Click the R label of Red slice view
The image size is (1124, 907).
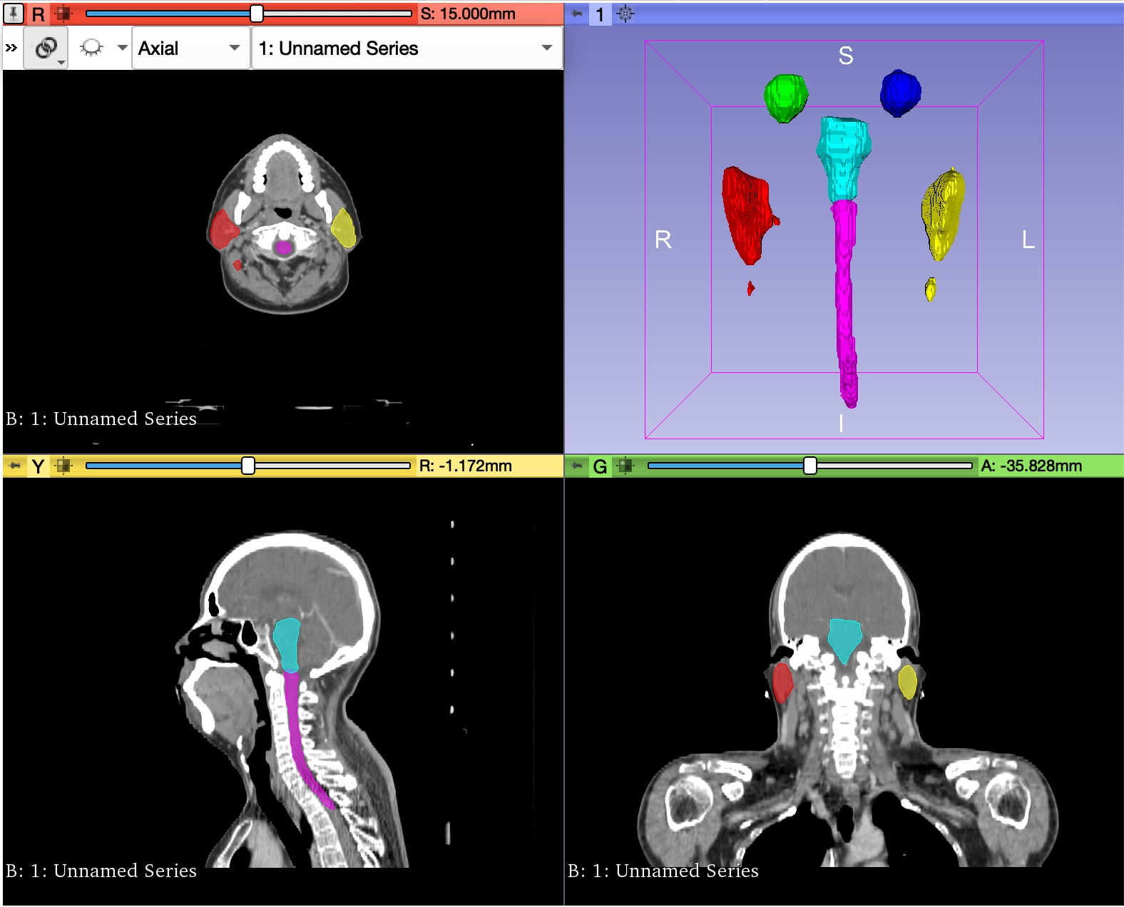point(39,14)
